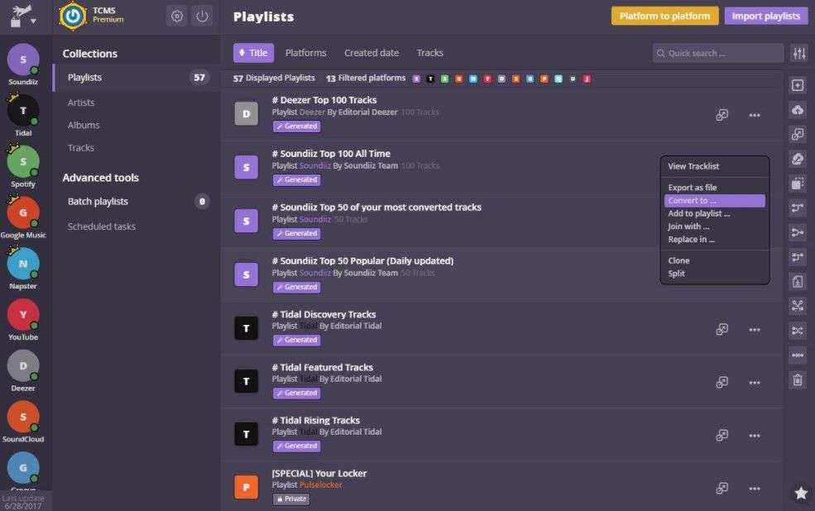Viewport: 815px width, 511px height.
Task: Open Scheduled tasks in Advanced tools
Action: click(x=102, y=227)
